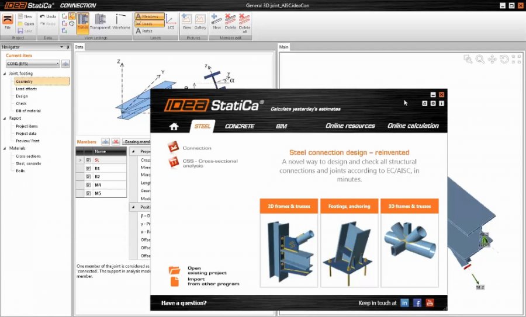Uncheck the M5 member checkbox
The image size is (526, 317).
coord(88,193)
